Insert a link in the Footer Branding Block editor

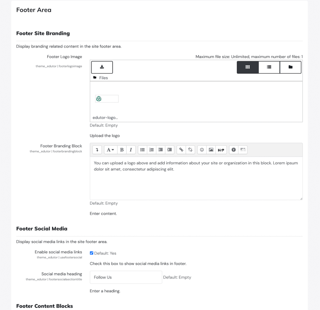tap(181, 150)
